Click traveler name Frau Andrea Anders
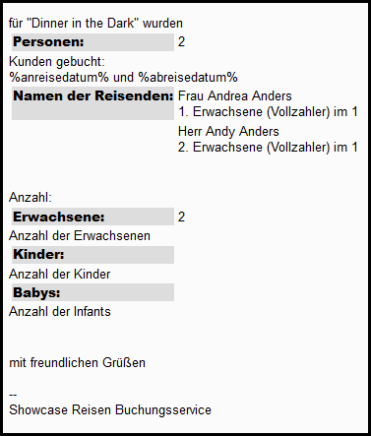The width and height of the screenshot is (371, 436). click(235, 96)
